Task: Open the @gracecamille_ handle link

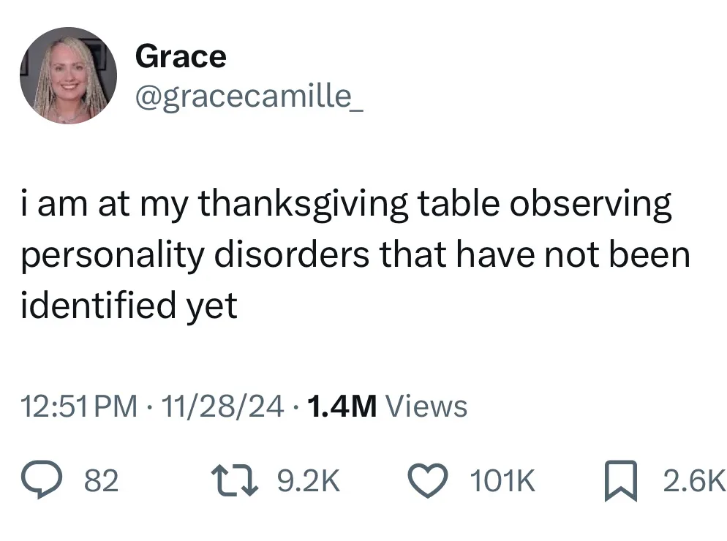Action: (249, 97)
